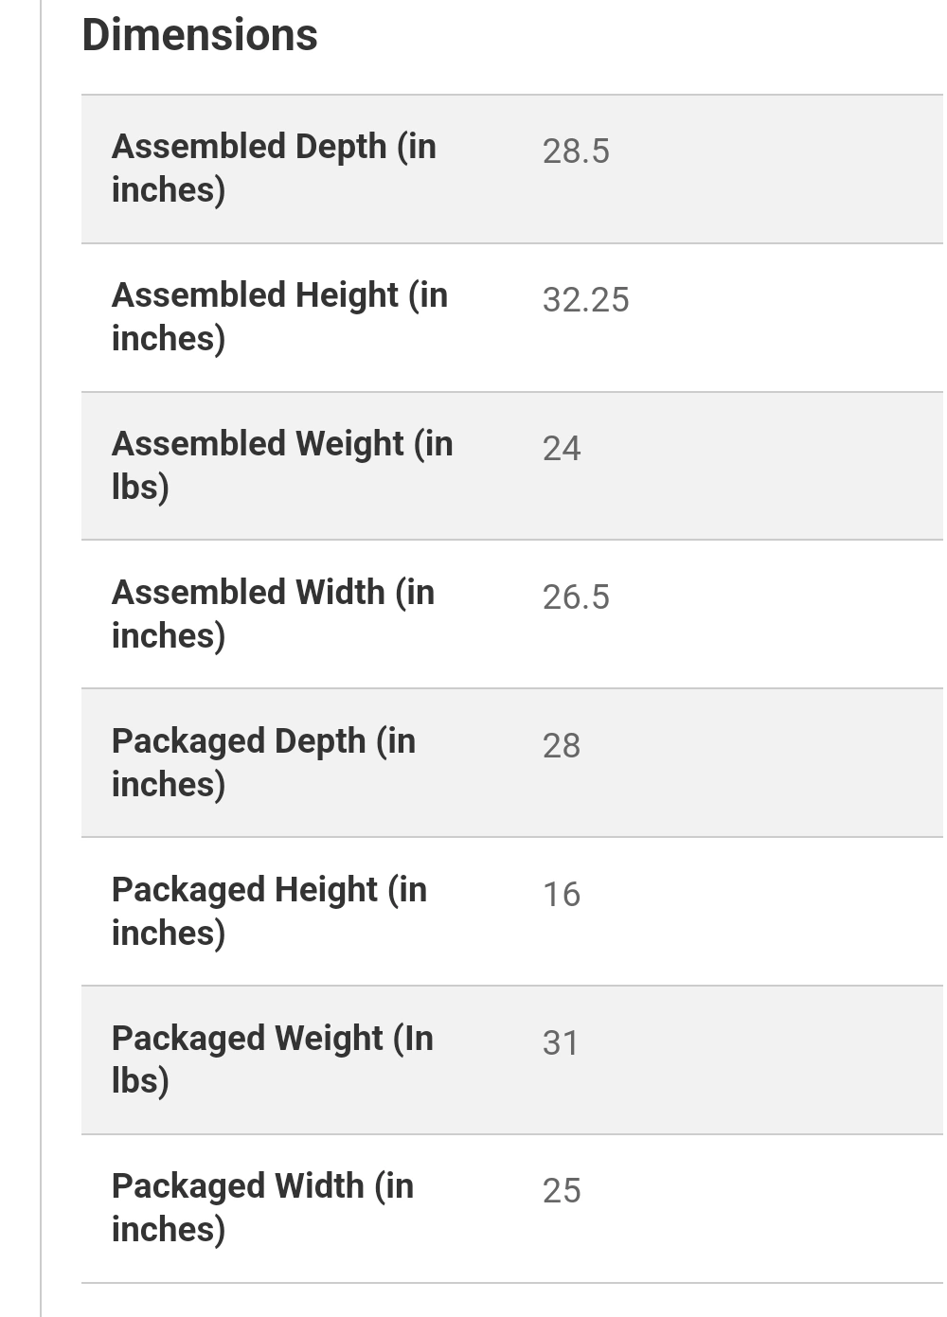947x1317 pixels.
Task: Click the Dimensions section heading
Action: point(200,35)
